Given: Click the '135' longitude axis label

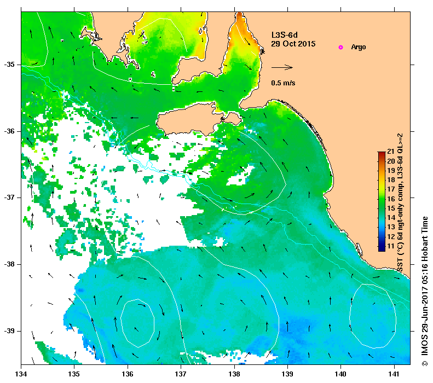Looking at the screenshot, I should pos(74,374).
